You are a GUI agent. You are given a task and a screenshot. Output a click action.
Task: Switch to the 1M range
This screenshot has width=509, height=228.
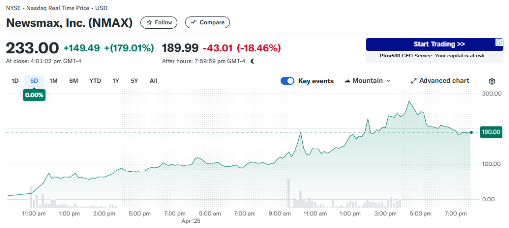click(53, 81)
